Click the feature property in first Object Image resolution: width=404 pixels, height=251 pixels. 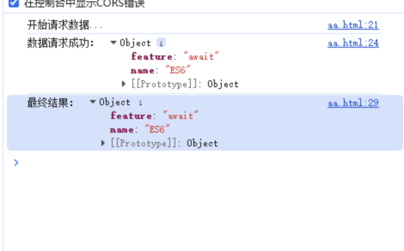151,56
